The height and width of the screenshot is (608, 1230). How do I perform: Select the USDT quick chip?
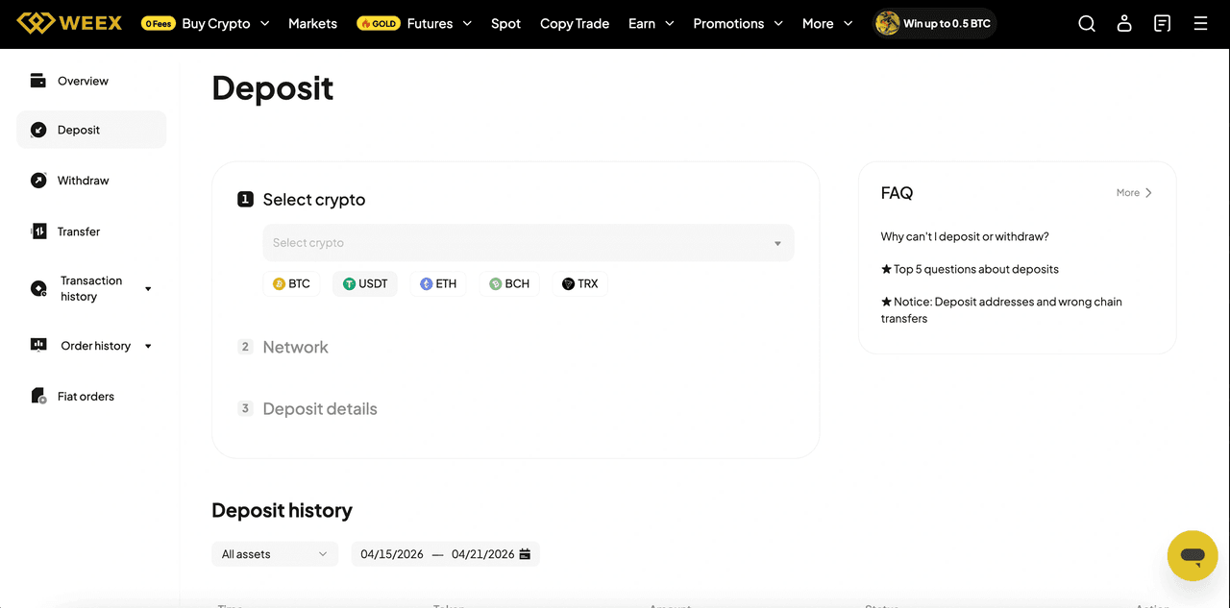click(x=365, y=283)
